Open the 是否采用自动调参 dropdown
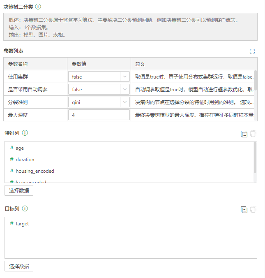Viewport: 265px width, 278px height. [x=99, y=89]
